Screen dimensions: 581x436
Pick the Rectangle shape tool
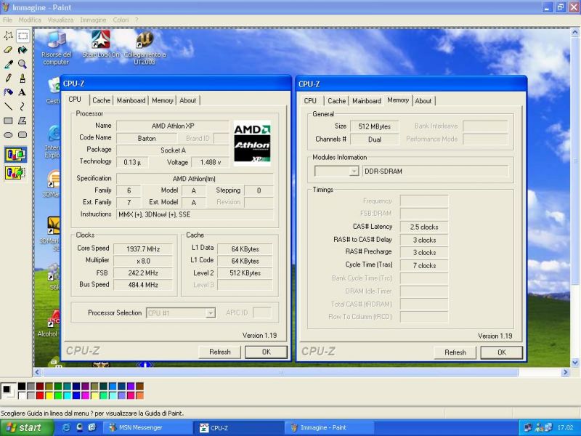click(x=8, y=121)
